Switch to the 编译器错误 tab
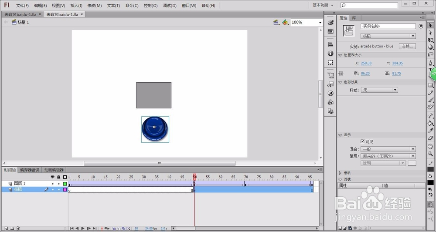The height and width of the screenshot is (232, 436). (x=30, y=170)
